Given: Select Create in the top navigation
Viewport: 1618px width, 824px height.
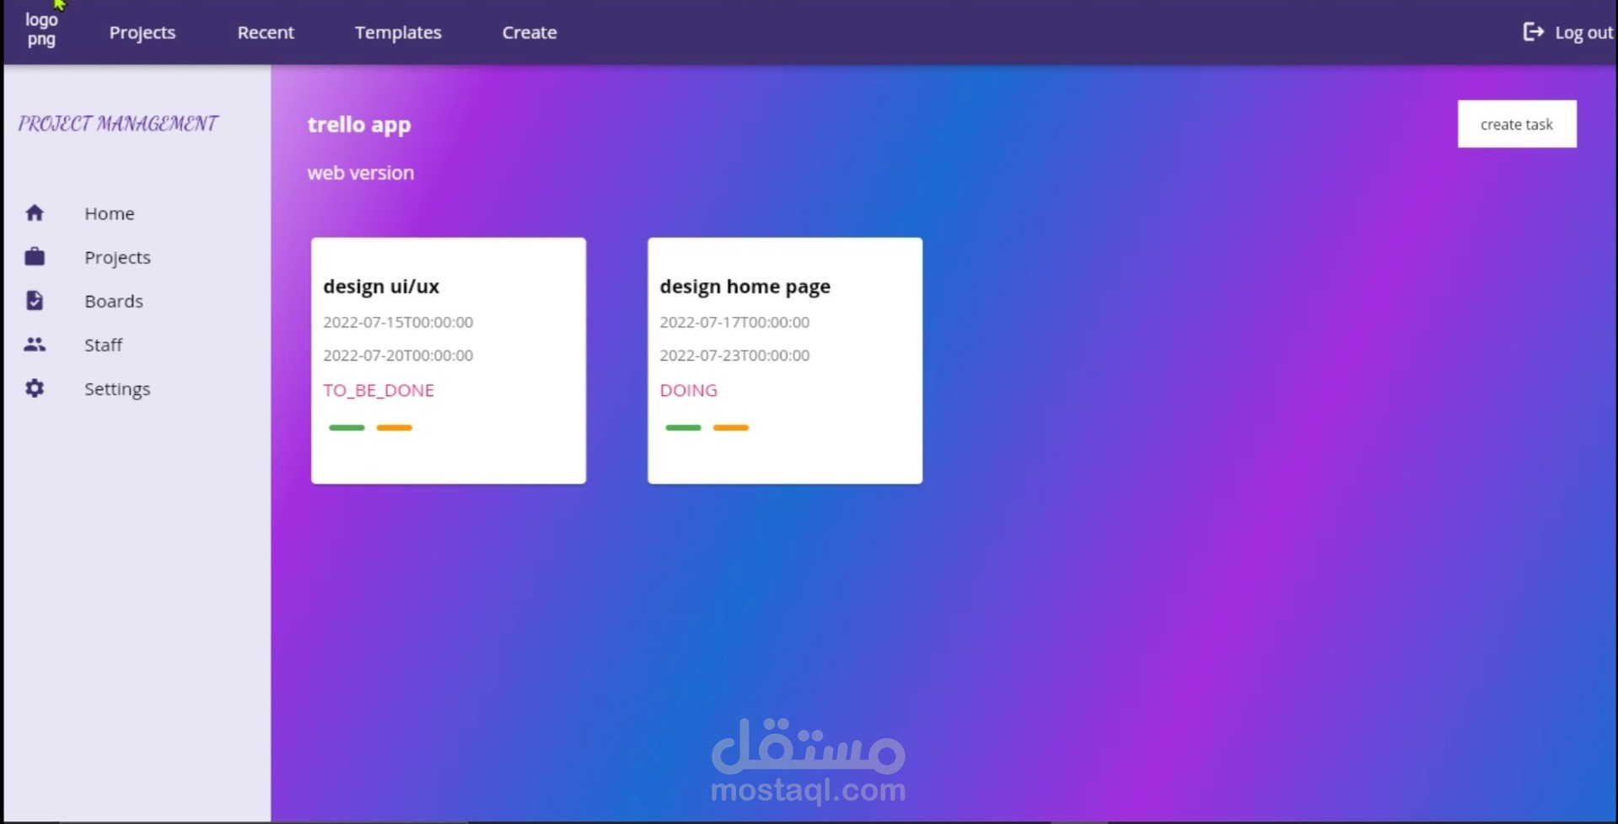Looking at the screenshot, I should pyautogui.click(x=529, y=32).
